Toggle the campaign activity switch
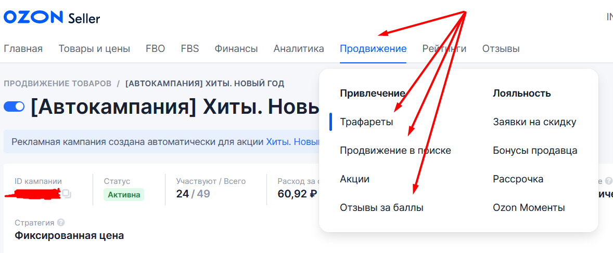 (x=14, y=106)
